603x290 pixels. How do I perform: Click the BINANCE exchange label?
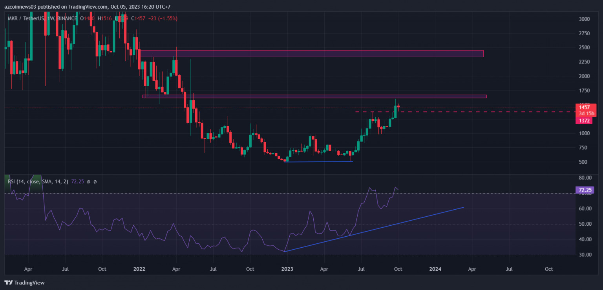pos(66,18)
